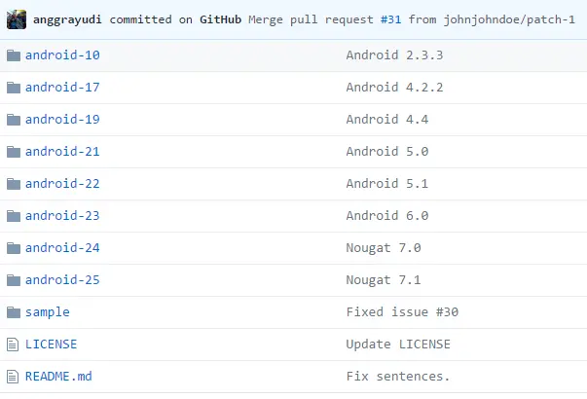Open the sample folder
This screenshot has height=399, width=587.
(48, 312)
